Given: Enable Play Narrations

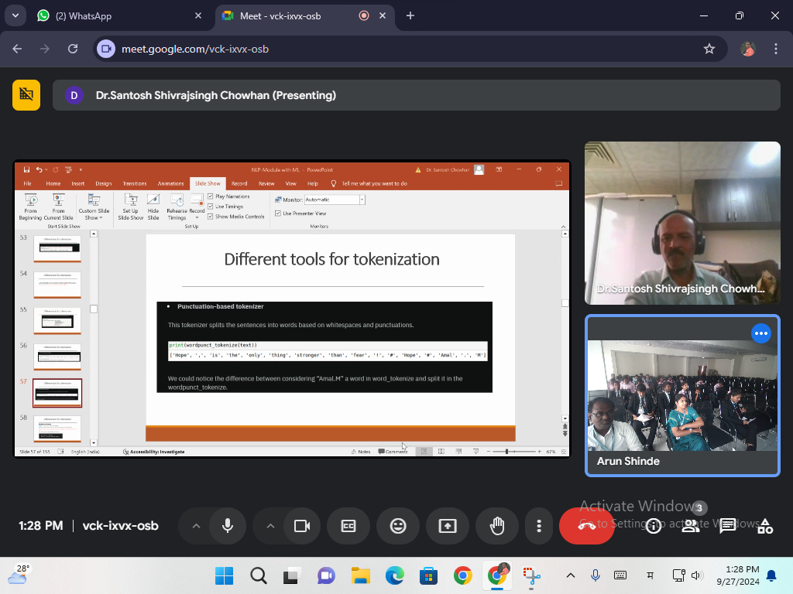Looking at the screenshot, I should pyautogui.click(x=210, y=196).
